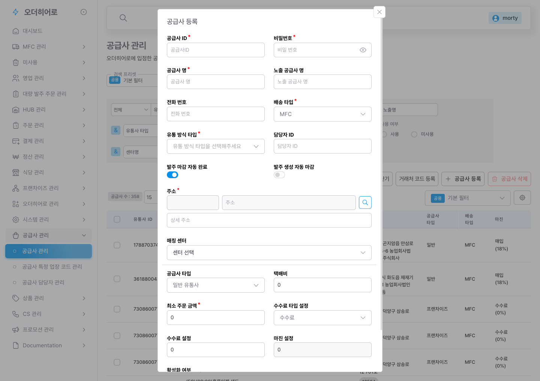Click the 시스템 관리 gear icon
Viewport: 540px width, 381px height.
click(16, 220)
